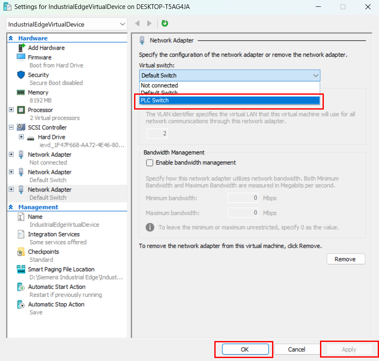Image resolution: width=379 pixels, height=361 pixels.
Task: Select the Smart Paging File Location icon
Action: click(20, 269)
